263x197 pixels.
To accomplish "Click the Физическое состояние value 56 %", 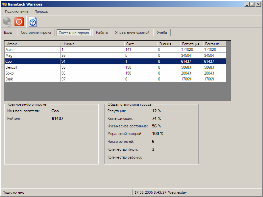I will point(156,126).
